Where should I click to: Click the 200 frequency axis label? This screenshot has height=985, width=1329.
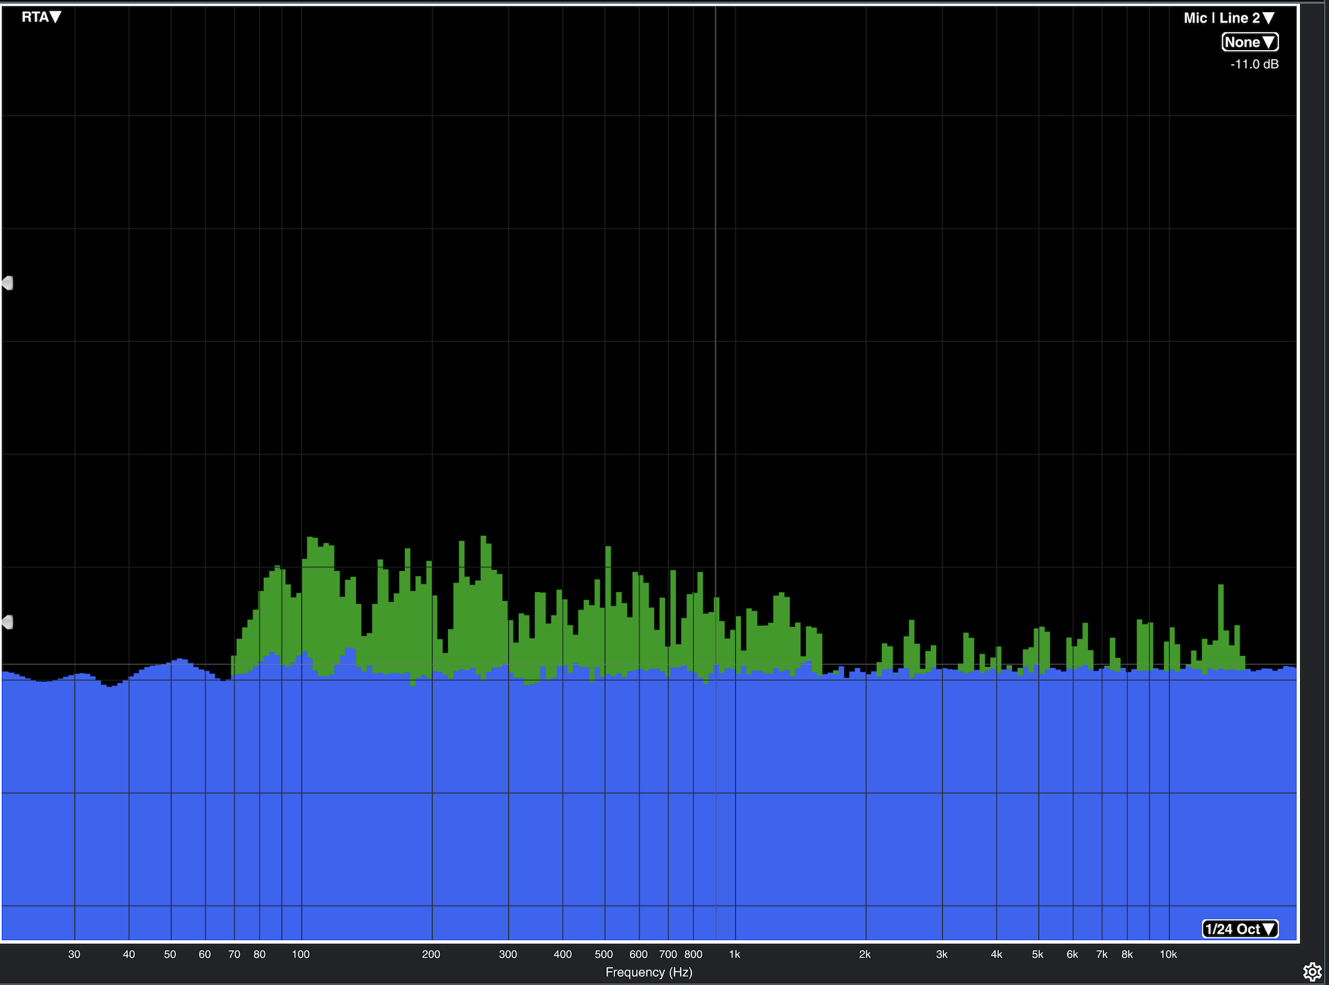(x=431, y=954)
